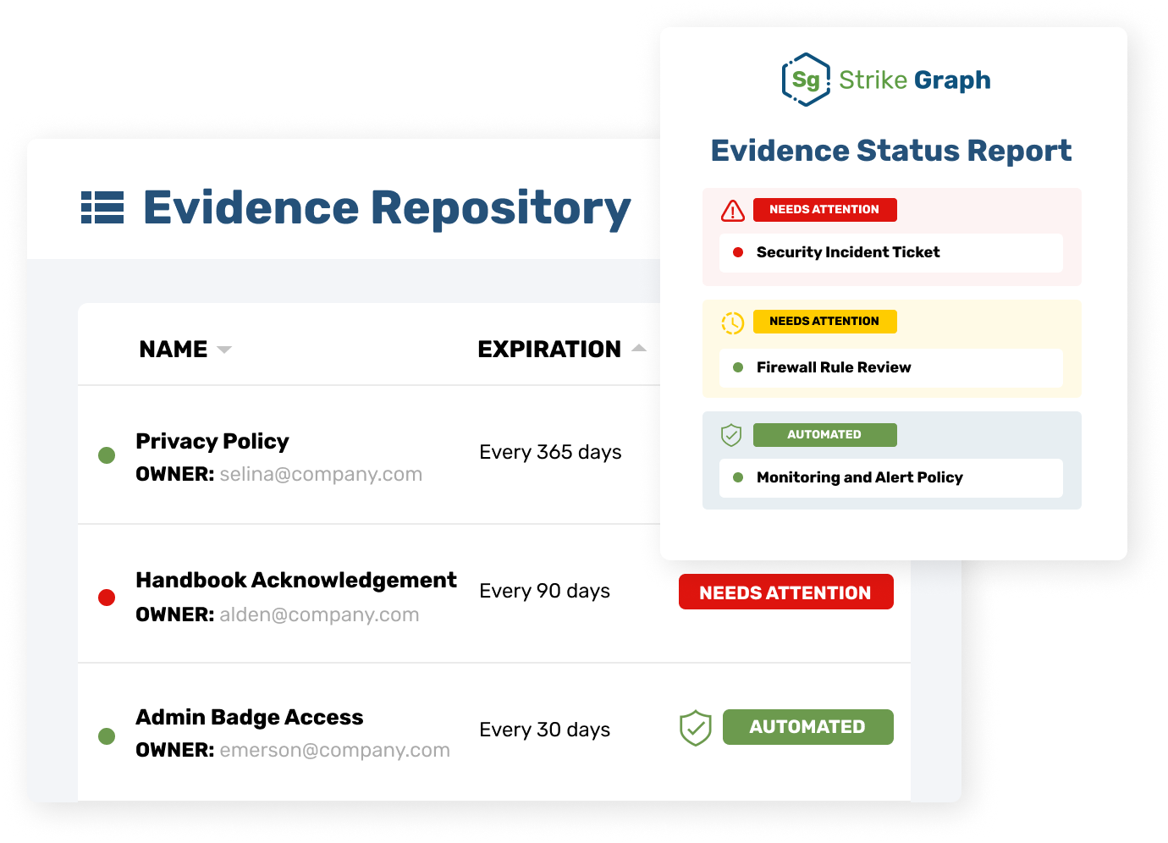Image resolution: width=1168 pixels, height=843 pixels.
Task: Toggle the red status indicator for Handbook Acknowledgement
Action: [107, 597]
